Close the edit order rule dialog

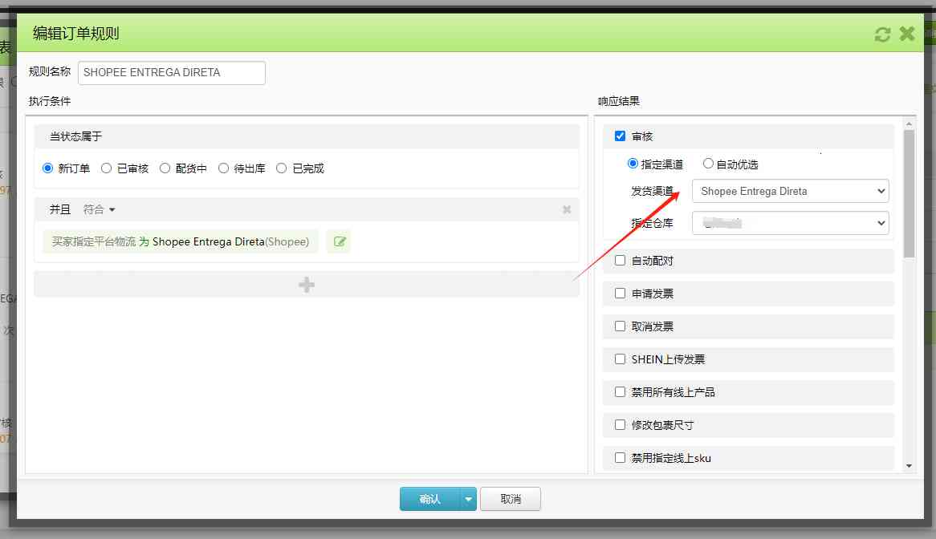tap(907, 34)
